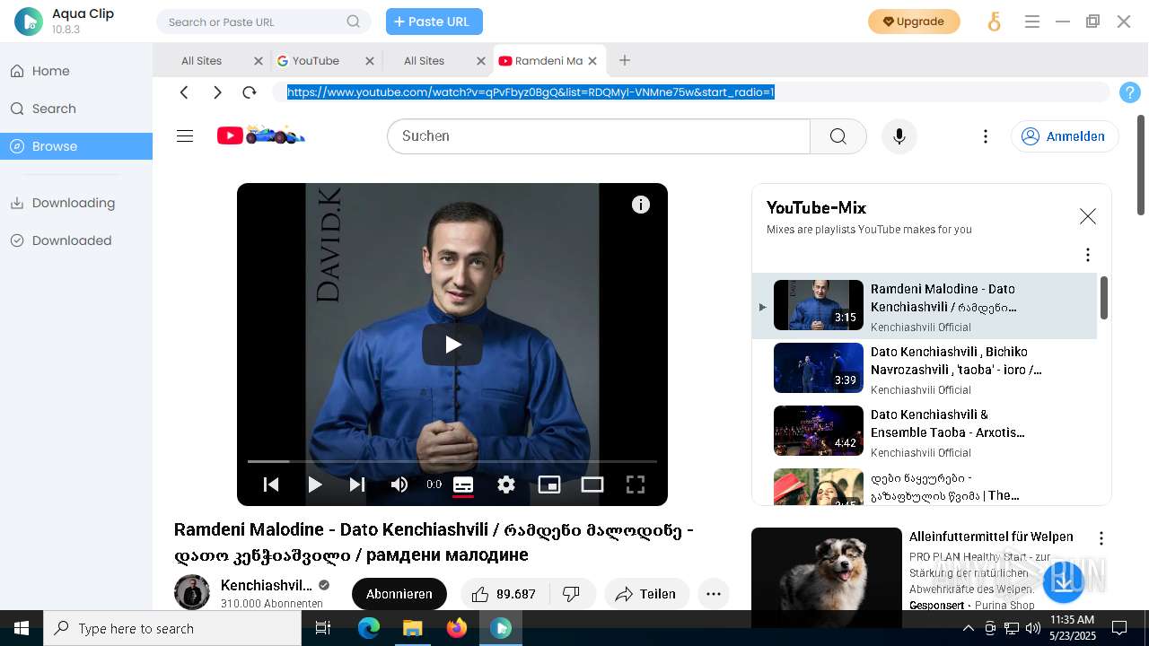Open the ad's three-dot options
The height and width of the screenshot is (646, 1149).
pos(1101,538)
